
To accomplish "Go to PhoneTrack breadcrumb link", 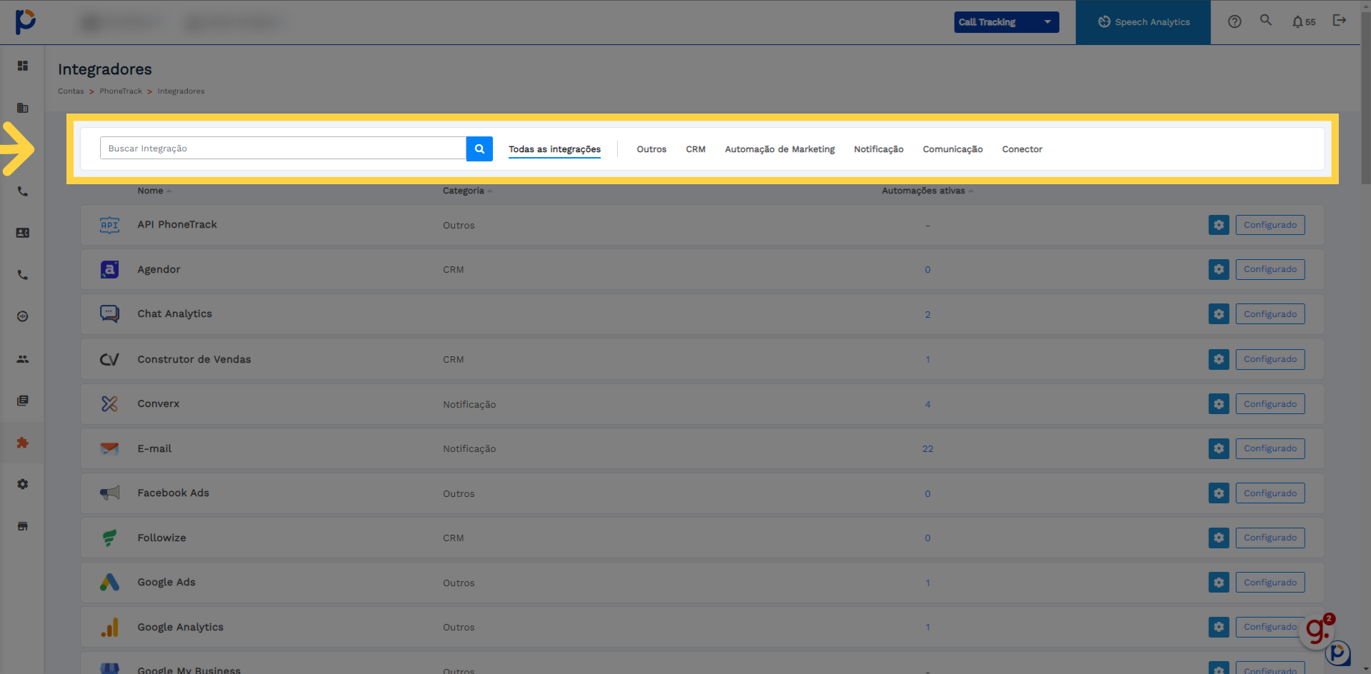I will coord(121,91).
